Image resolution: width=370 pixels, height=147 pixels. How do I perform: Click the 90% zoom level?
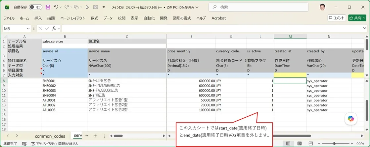pyautogui.click(x=360, y=143)
